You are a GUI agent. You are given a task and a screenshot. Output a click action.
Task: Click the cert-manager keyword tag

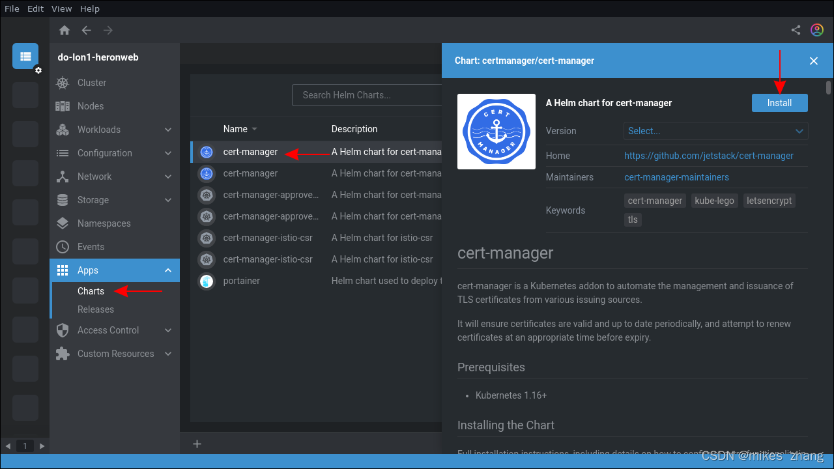point(655,201)
